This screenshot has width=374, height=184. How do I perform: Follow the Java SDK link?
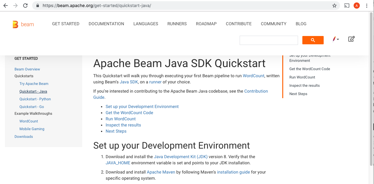[129, 82]
